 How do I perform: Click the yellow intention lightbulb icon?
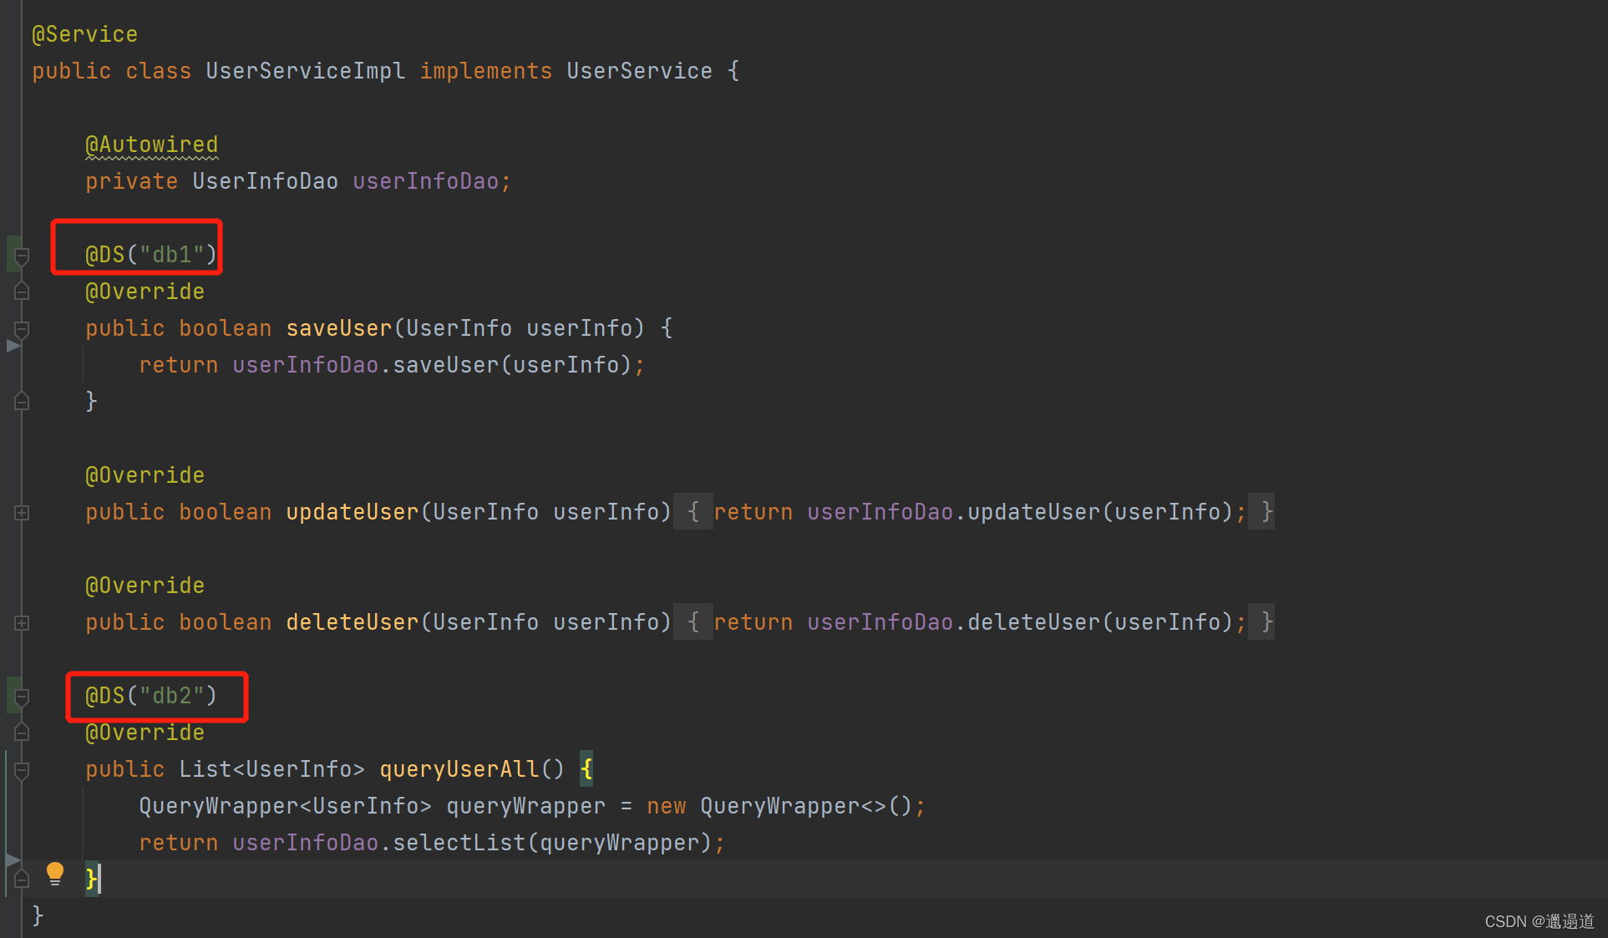pyautogui.click(x=55, y=874)
